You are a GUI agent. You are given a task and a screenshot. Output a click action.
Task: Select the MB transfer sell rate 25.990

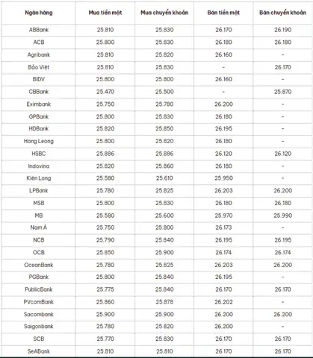coord(282,216)
